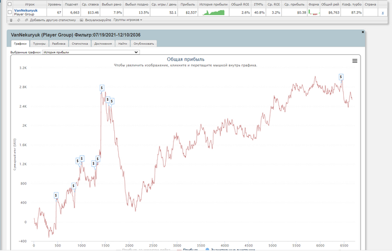Image resolution: width=392 pixels, height=251 pixels.
Task: Toggle the select-all checkbox in table header
Action: click(x=10, y=4)
